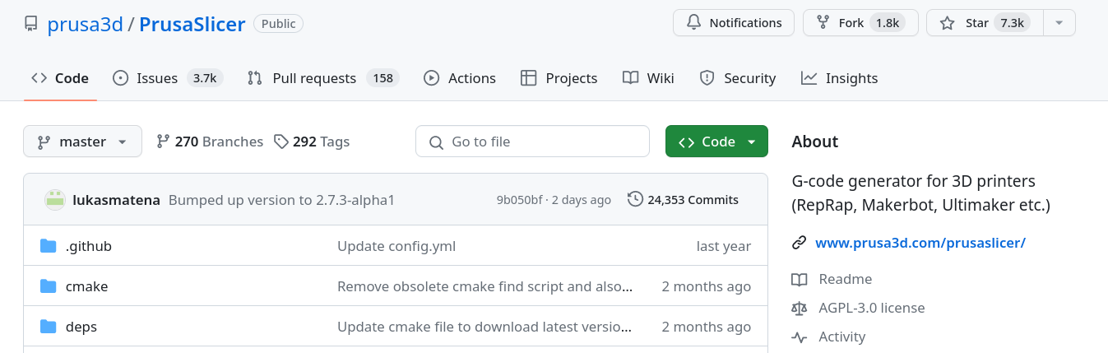
Task: Open the prusa3d owner link
Action: (x=85, y=24)
